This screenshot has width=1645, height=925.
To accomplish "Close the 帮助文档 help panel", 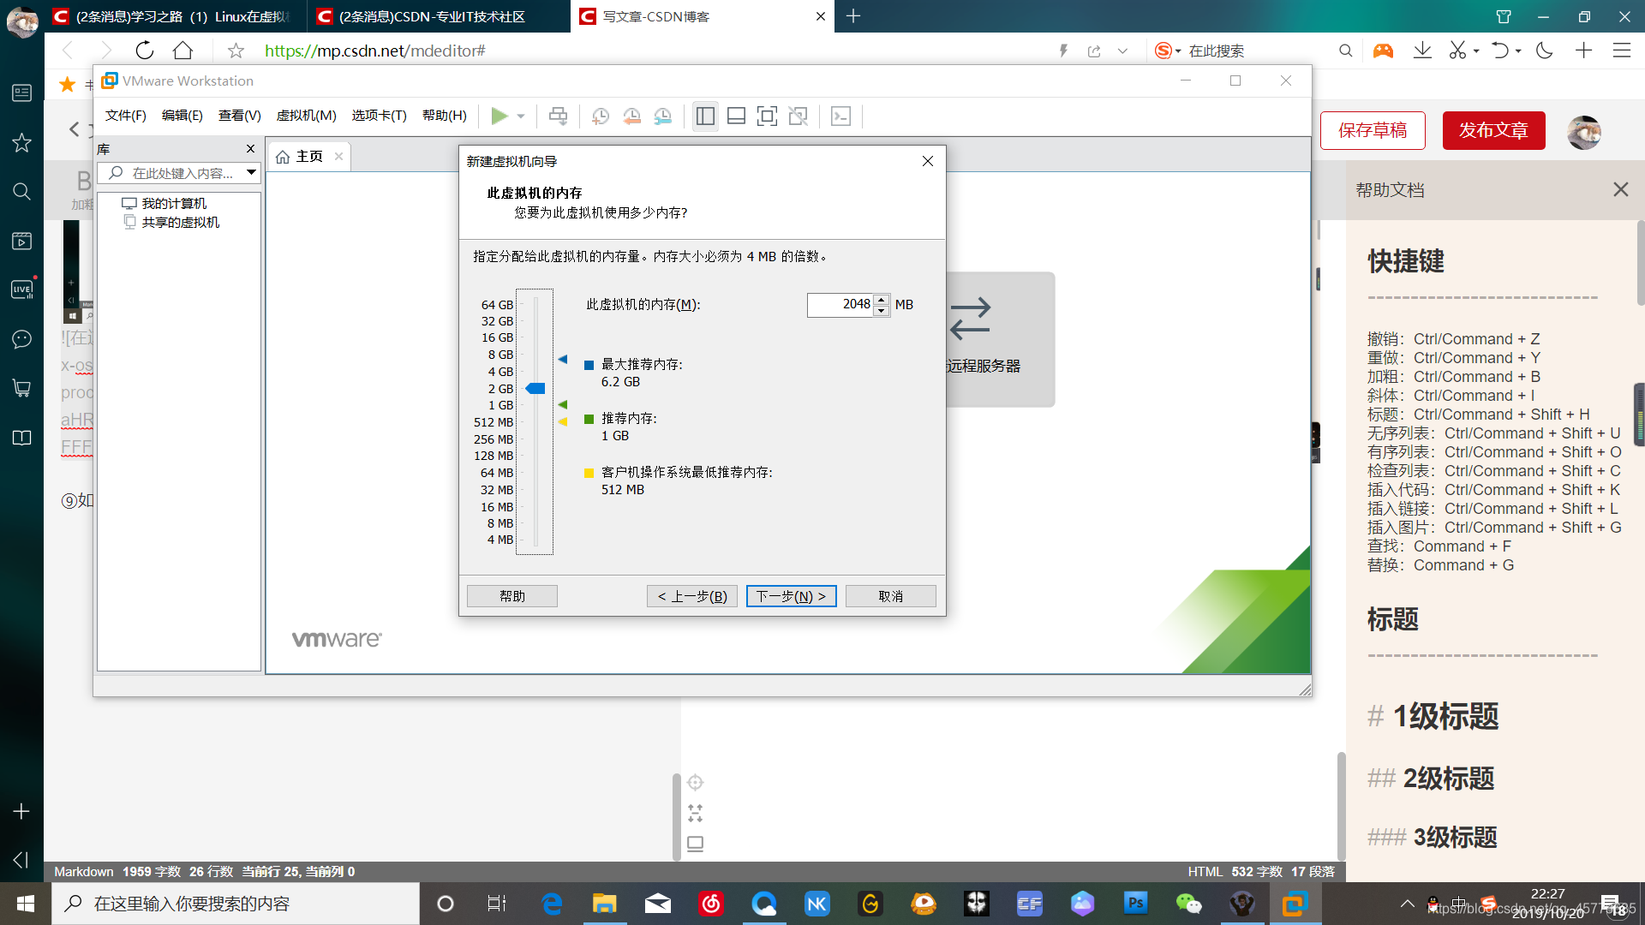I will [1620, 189].
